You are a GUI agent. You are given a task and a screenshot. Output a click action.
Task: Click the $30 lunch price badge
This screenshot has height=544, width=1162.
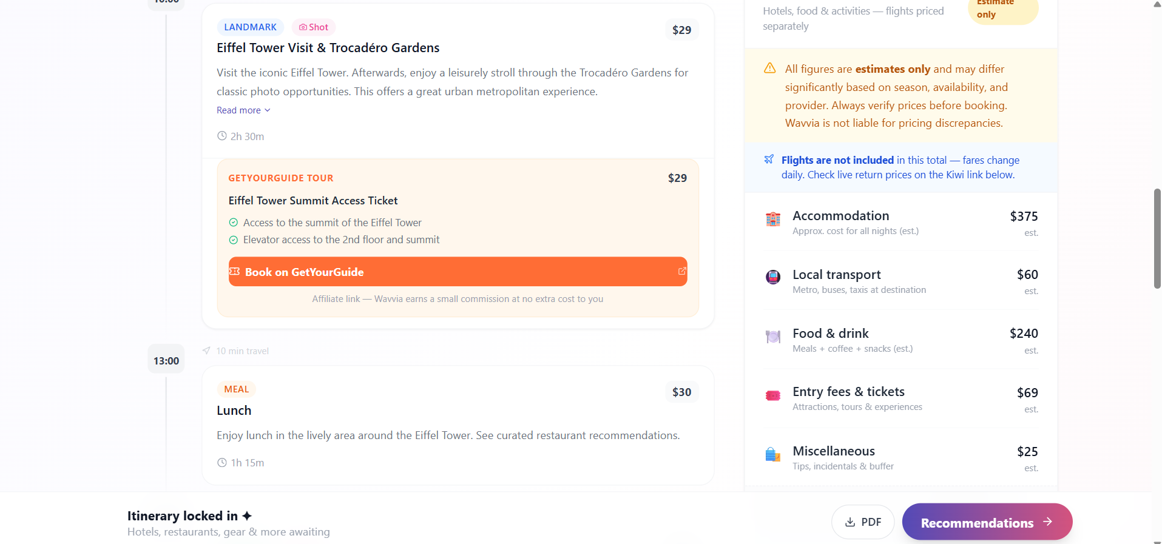tap(681, 392)
